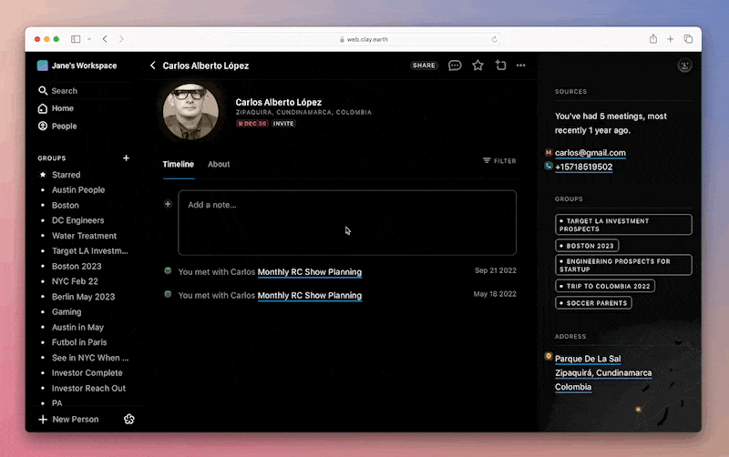
Task: Toggle the Safari sidebar icon
Action: (76, 39)
